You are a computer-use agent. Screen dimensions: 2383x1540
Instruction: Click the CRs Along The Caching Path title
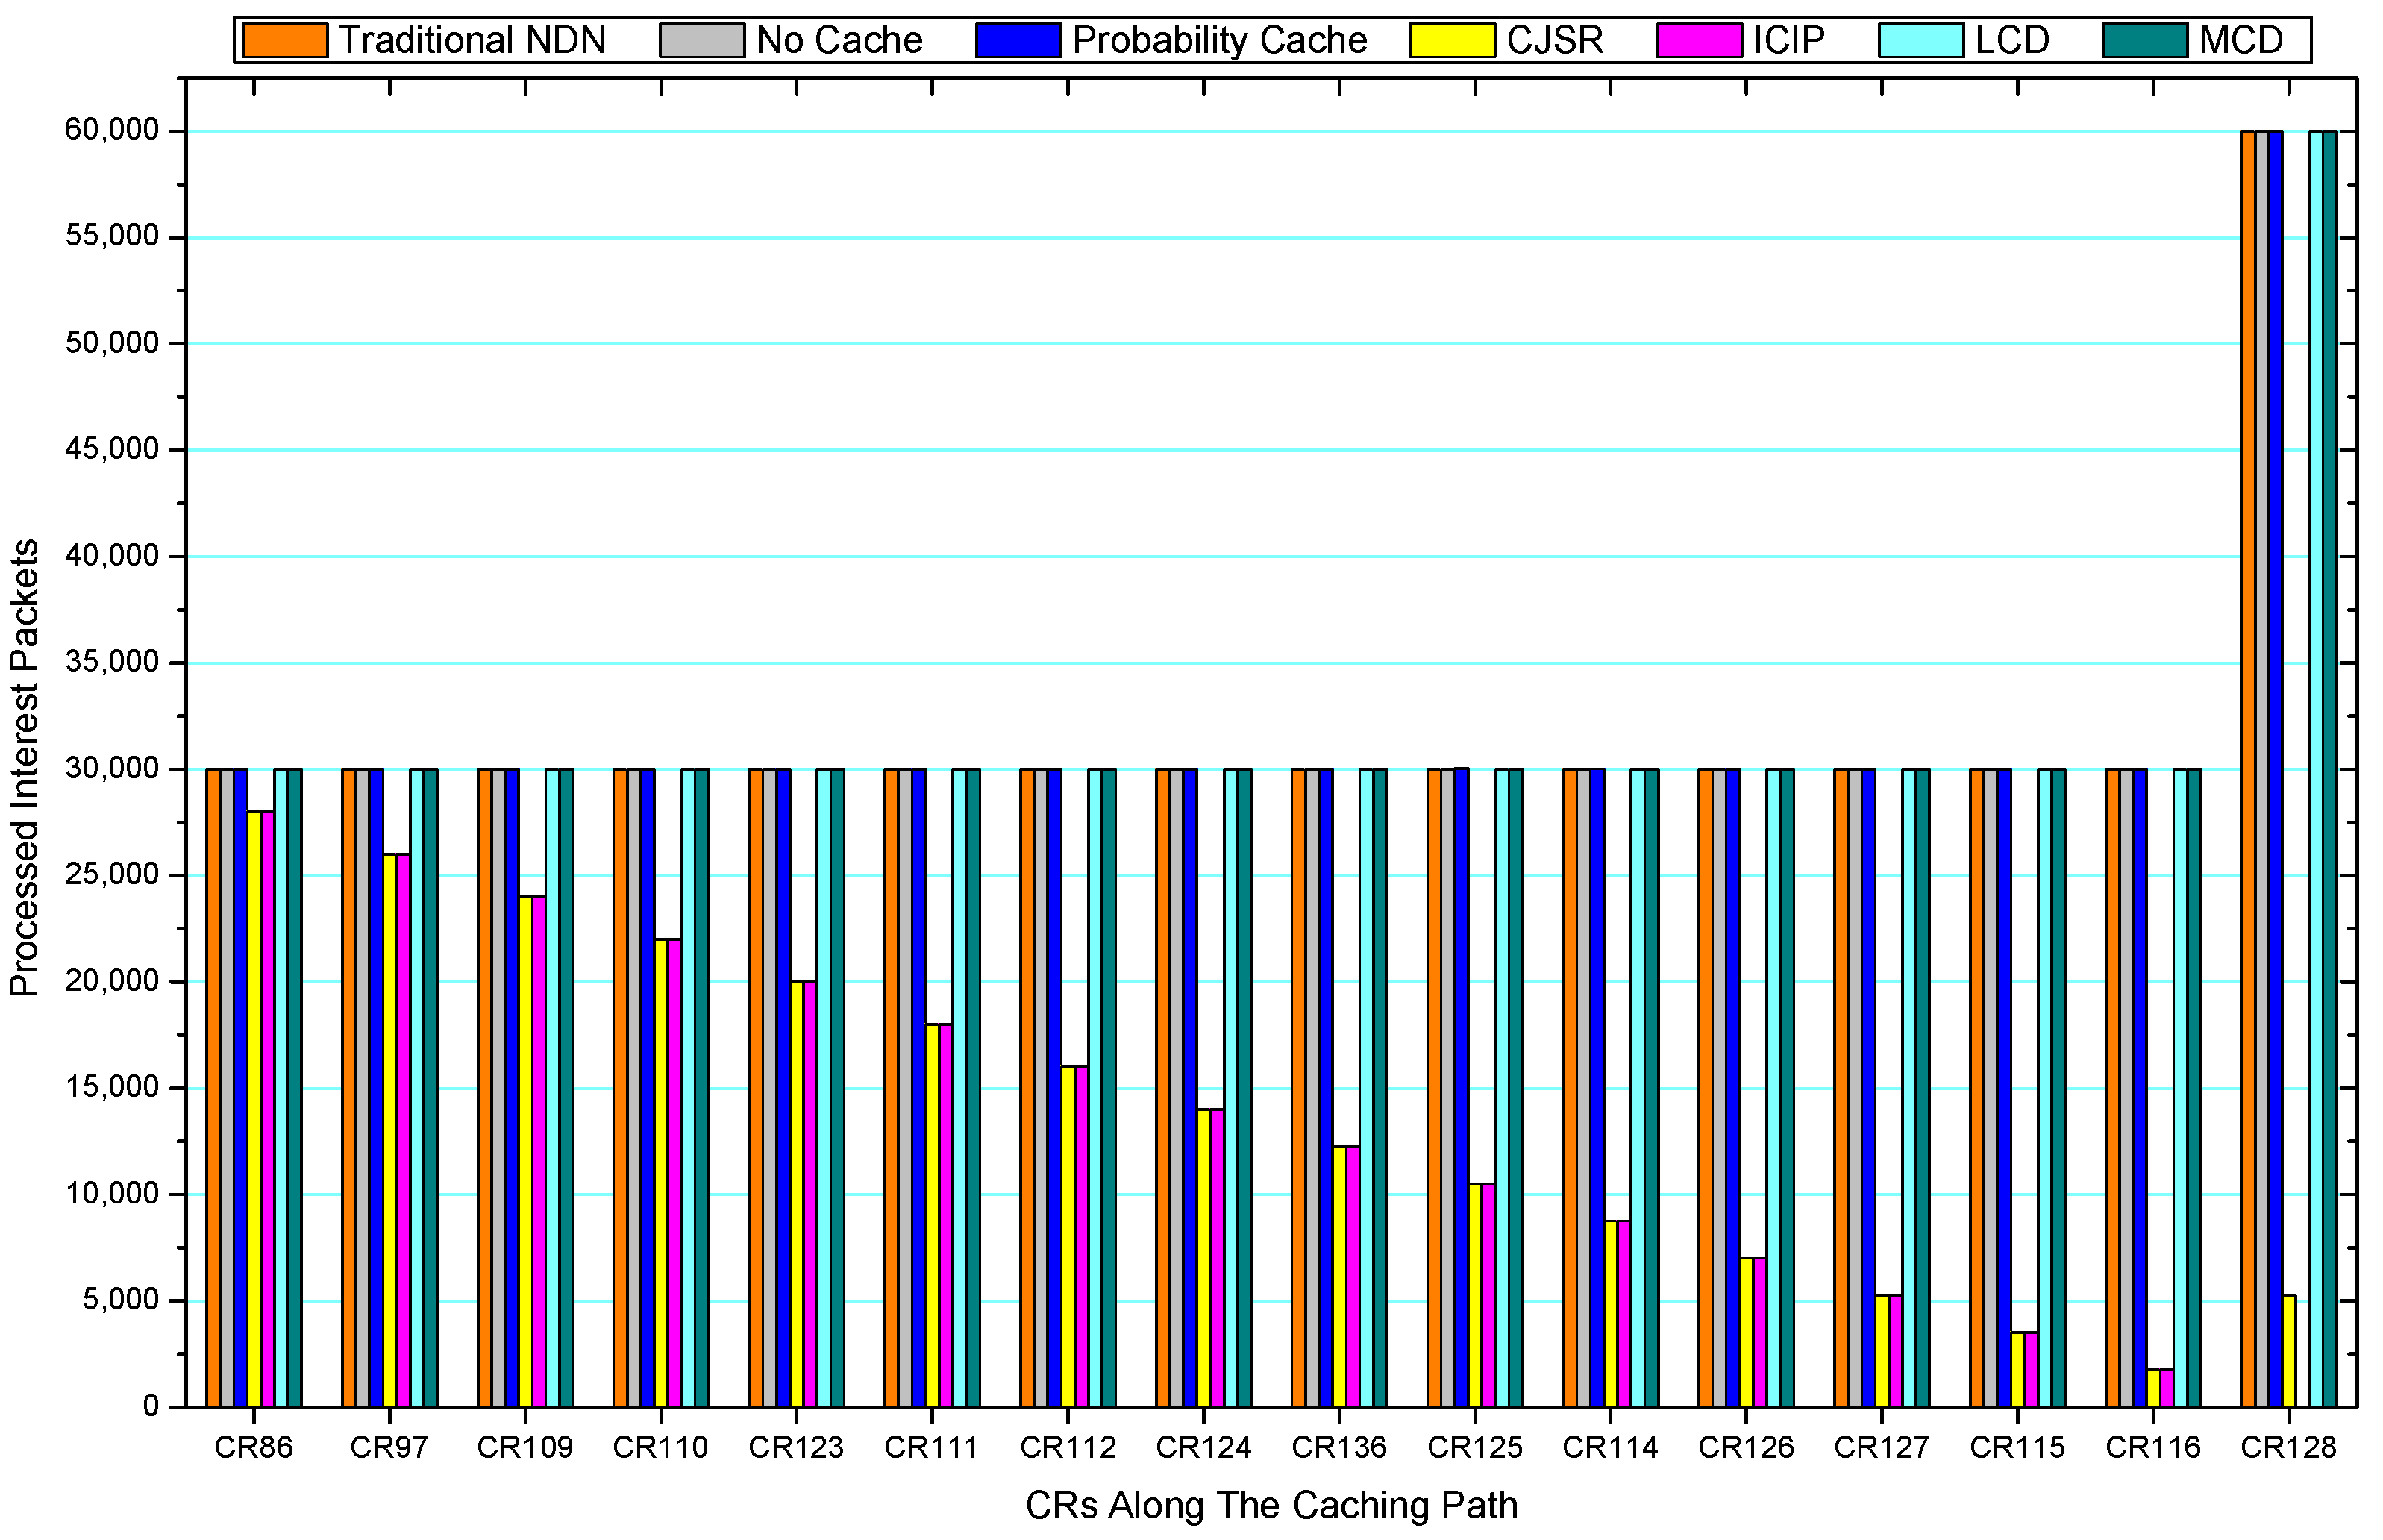click(1271, 1505)
